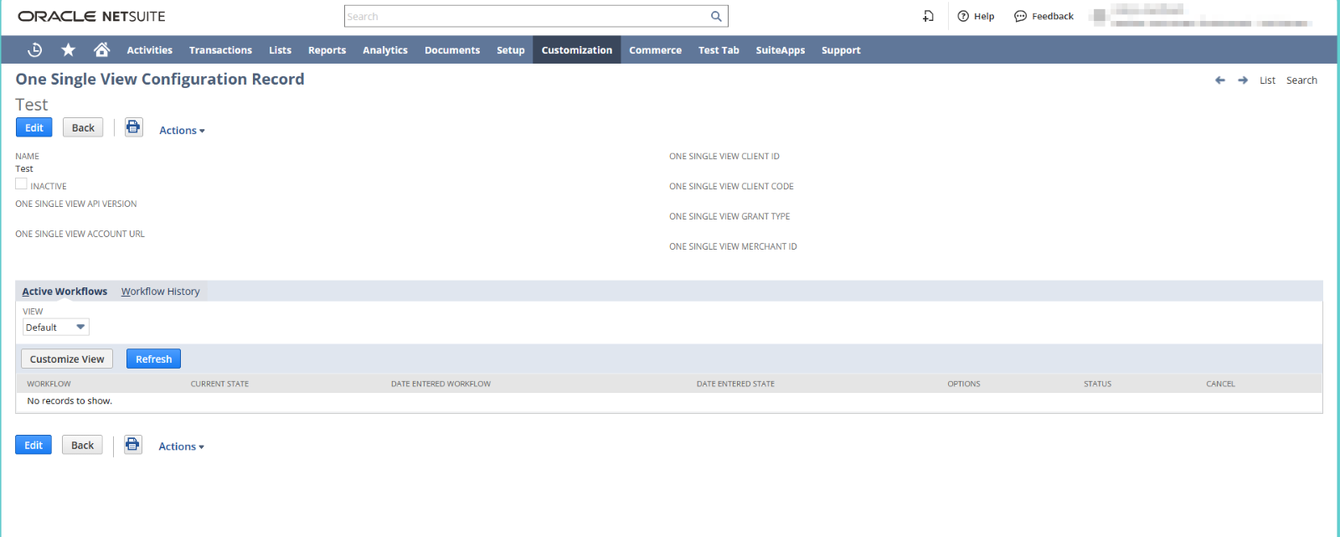
Task: Go to the Home dashboard icon
Action: [101, 50]
